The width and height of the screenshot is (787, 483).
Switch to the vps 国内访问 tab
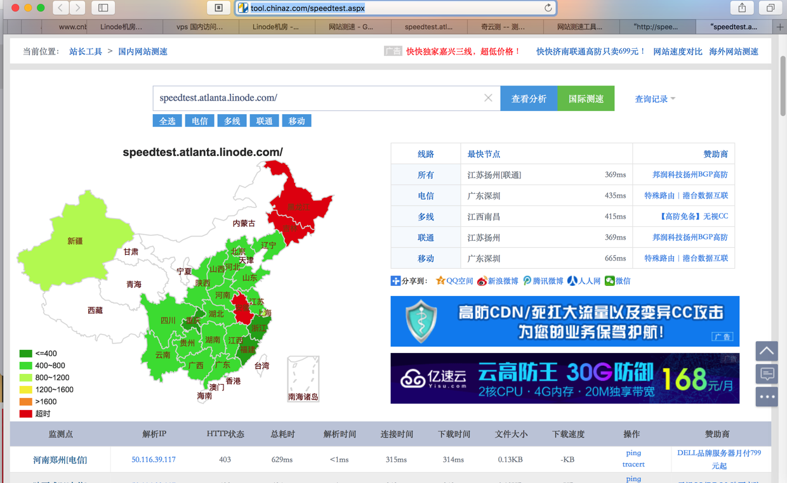200,27
